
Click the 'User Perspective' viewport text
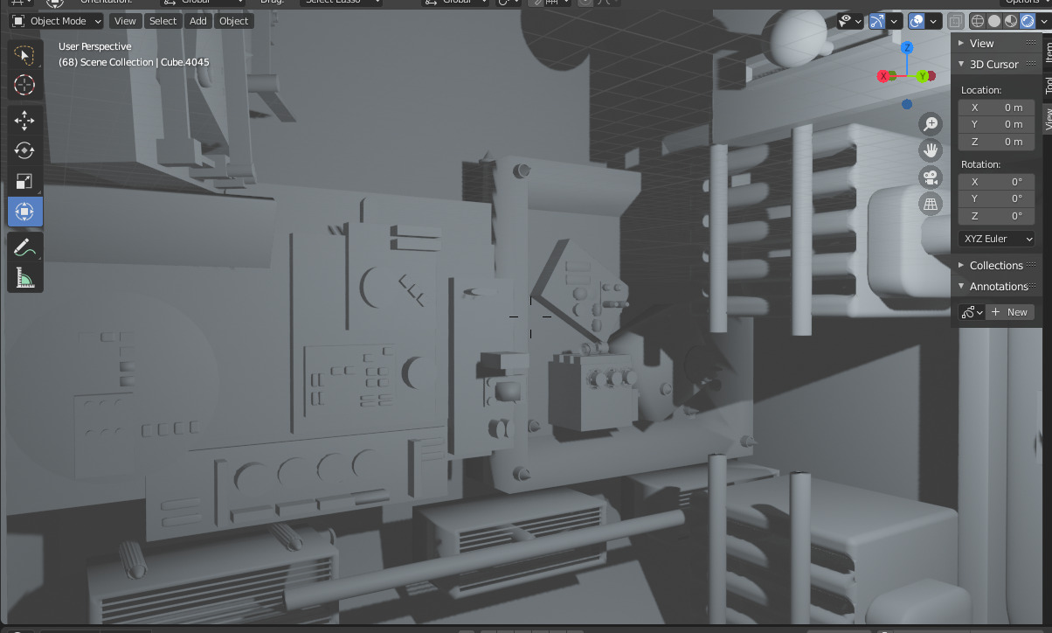pos(95,46)
